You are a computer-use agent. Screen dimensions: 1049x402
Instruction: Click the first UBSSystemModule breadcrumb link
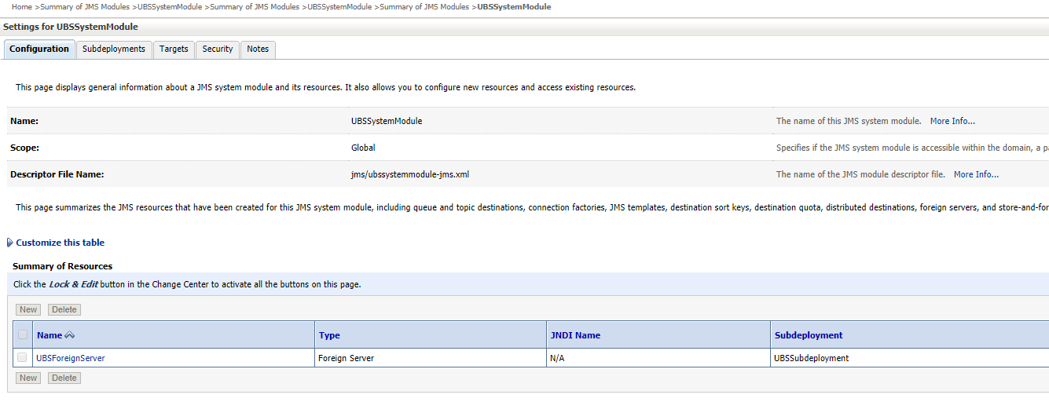point(170,6)
